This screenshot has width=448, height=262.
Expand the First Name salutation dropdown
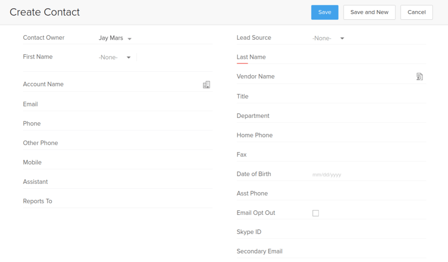click(115, 57)
